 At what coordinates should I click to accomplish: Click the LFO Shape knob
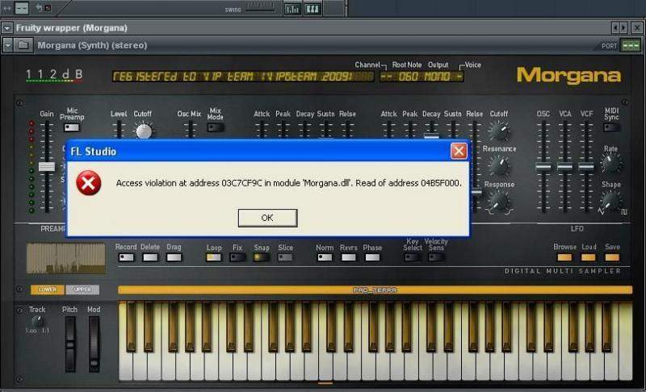click(x=610, y=201)
